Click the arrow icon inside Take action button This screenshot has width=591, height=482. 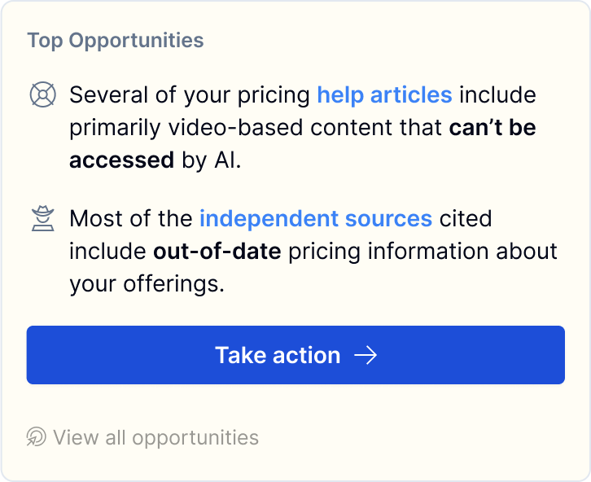[x=366, y=355]
